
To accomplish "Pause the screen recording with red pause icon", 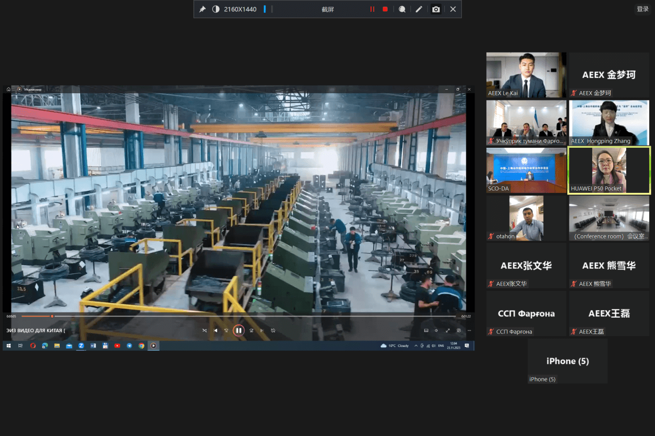I will pos(372,9).
